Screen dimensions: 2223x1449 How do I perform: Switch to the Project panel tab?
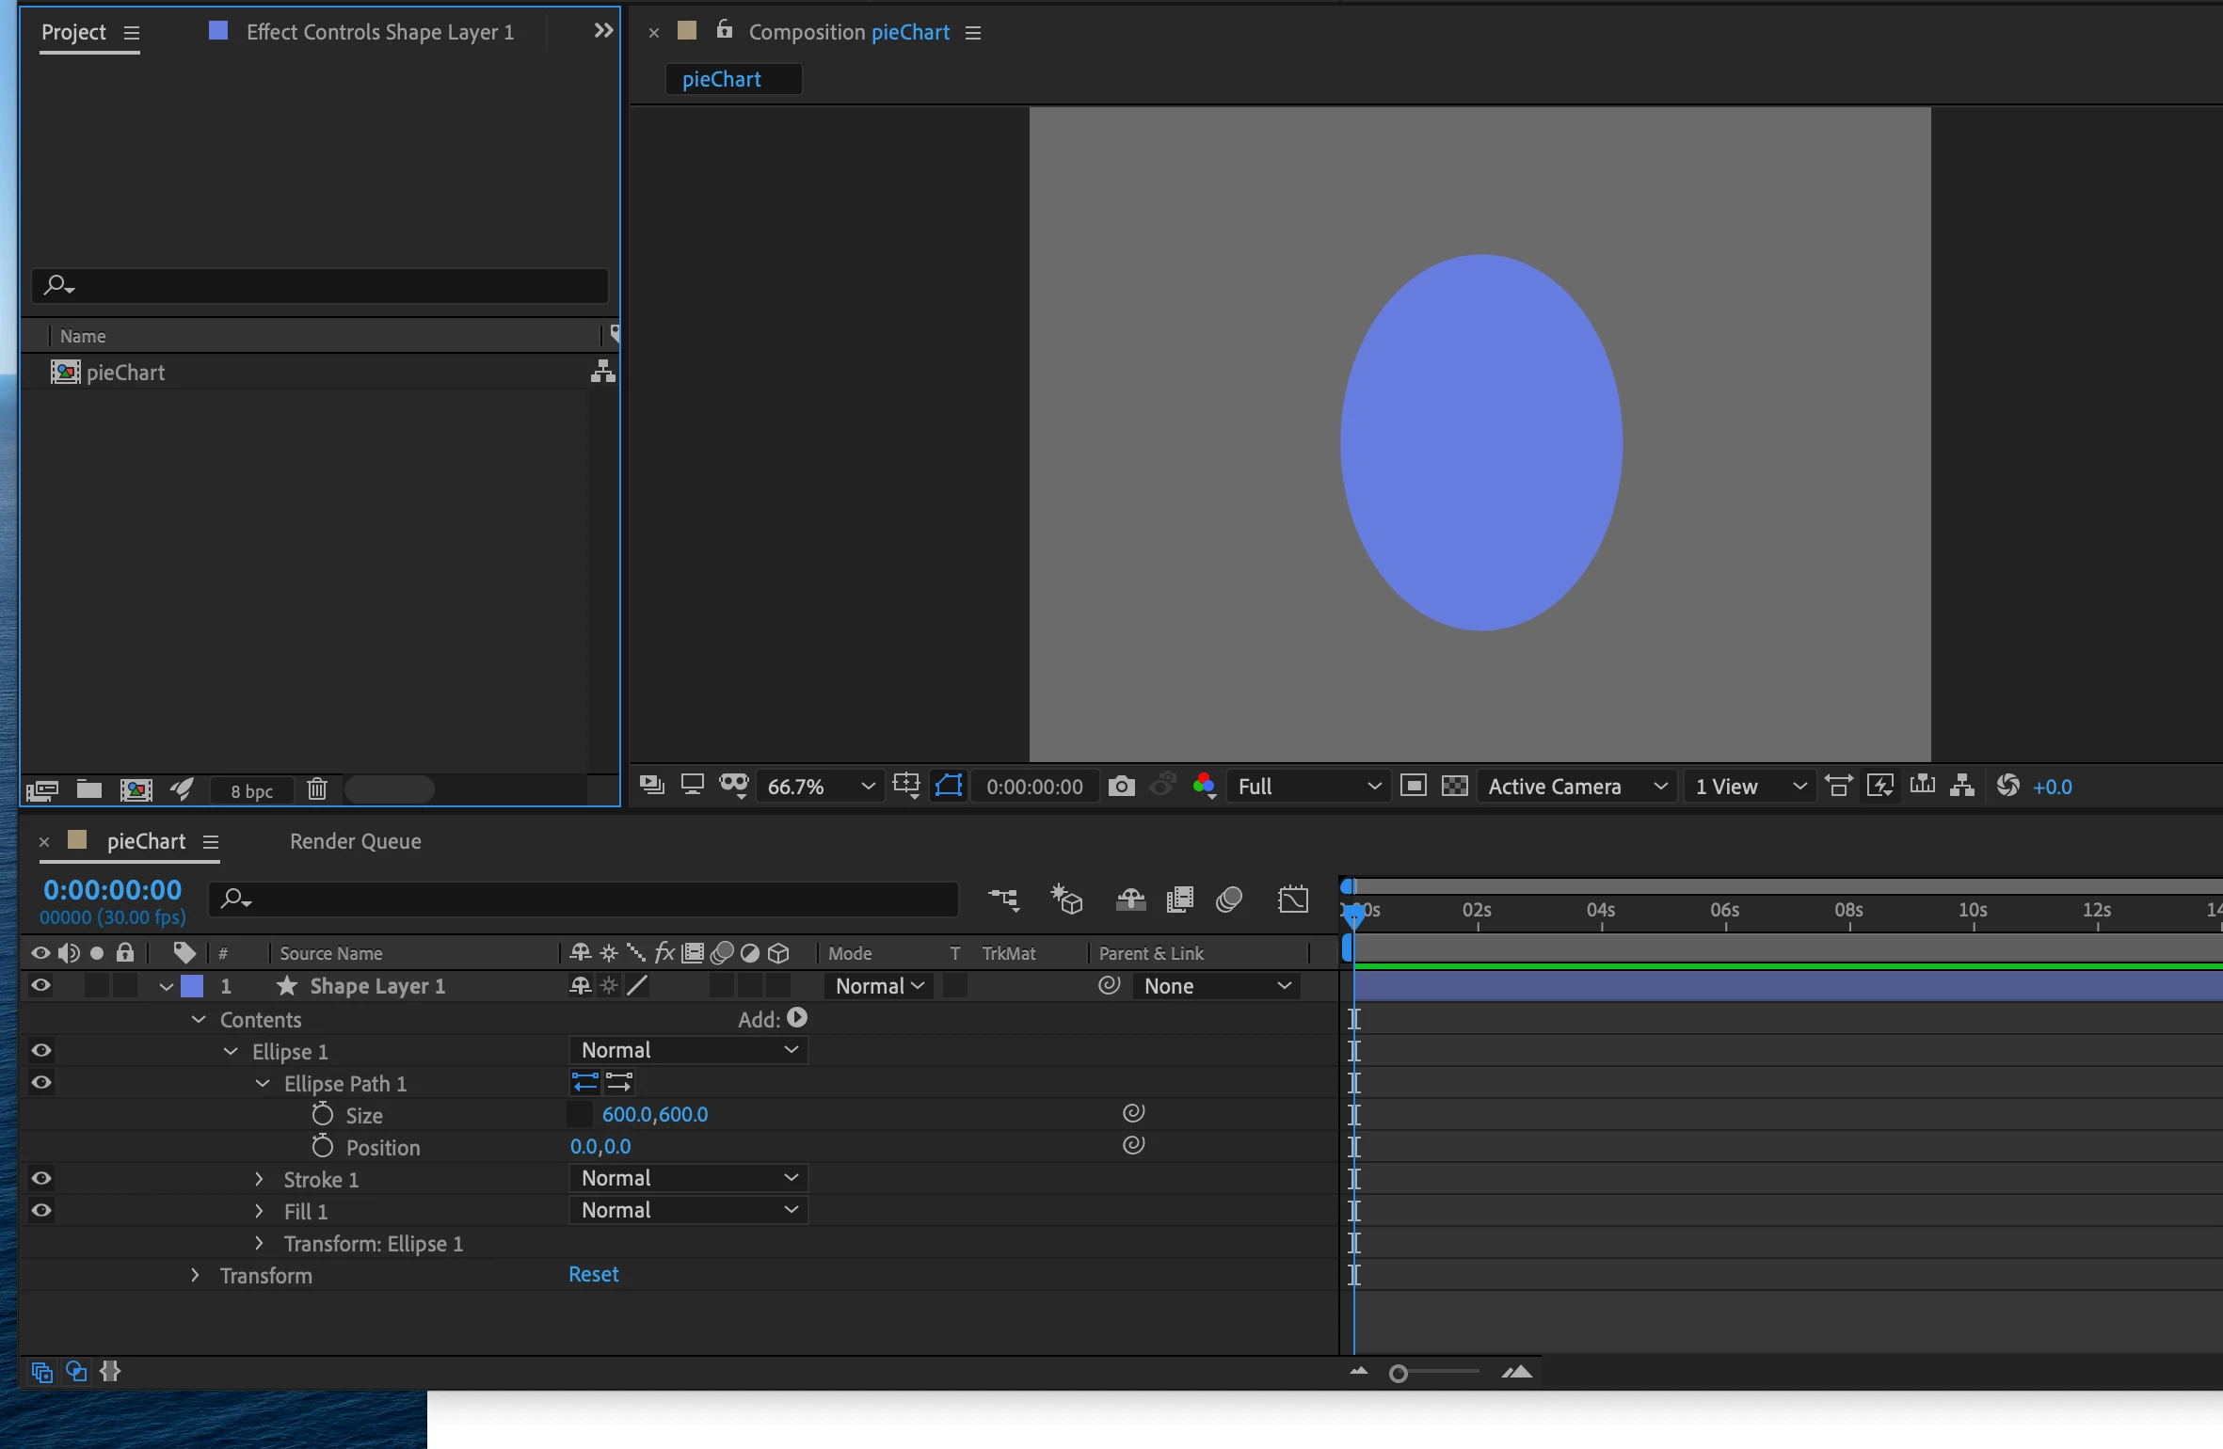coord(73,32)
